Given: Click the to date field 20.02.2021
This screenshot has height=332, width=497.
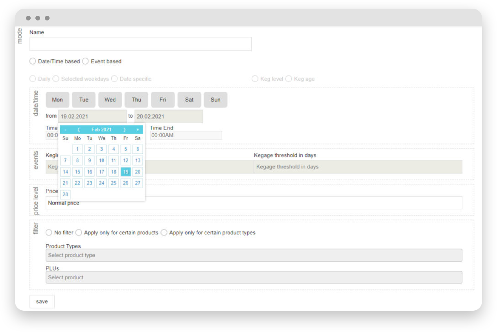Looking at the screenshot, I should point(169,116).
